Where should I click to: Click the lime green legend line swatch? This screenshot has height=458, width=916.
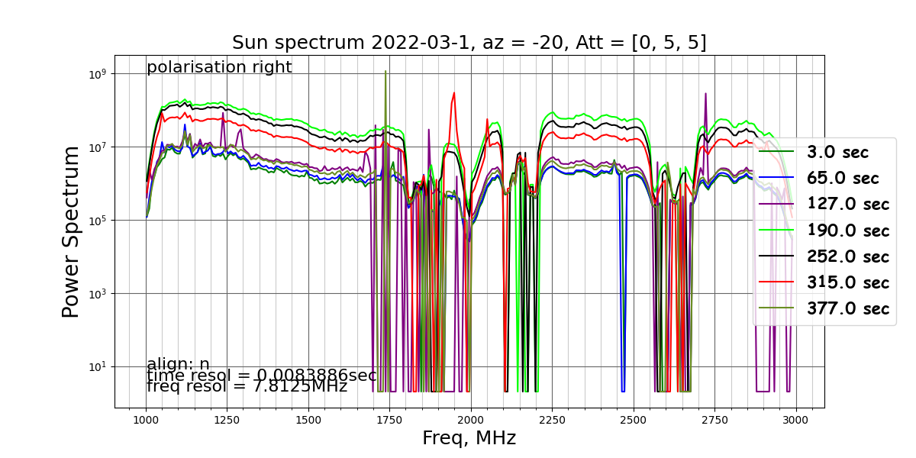(776, 230)
